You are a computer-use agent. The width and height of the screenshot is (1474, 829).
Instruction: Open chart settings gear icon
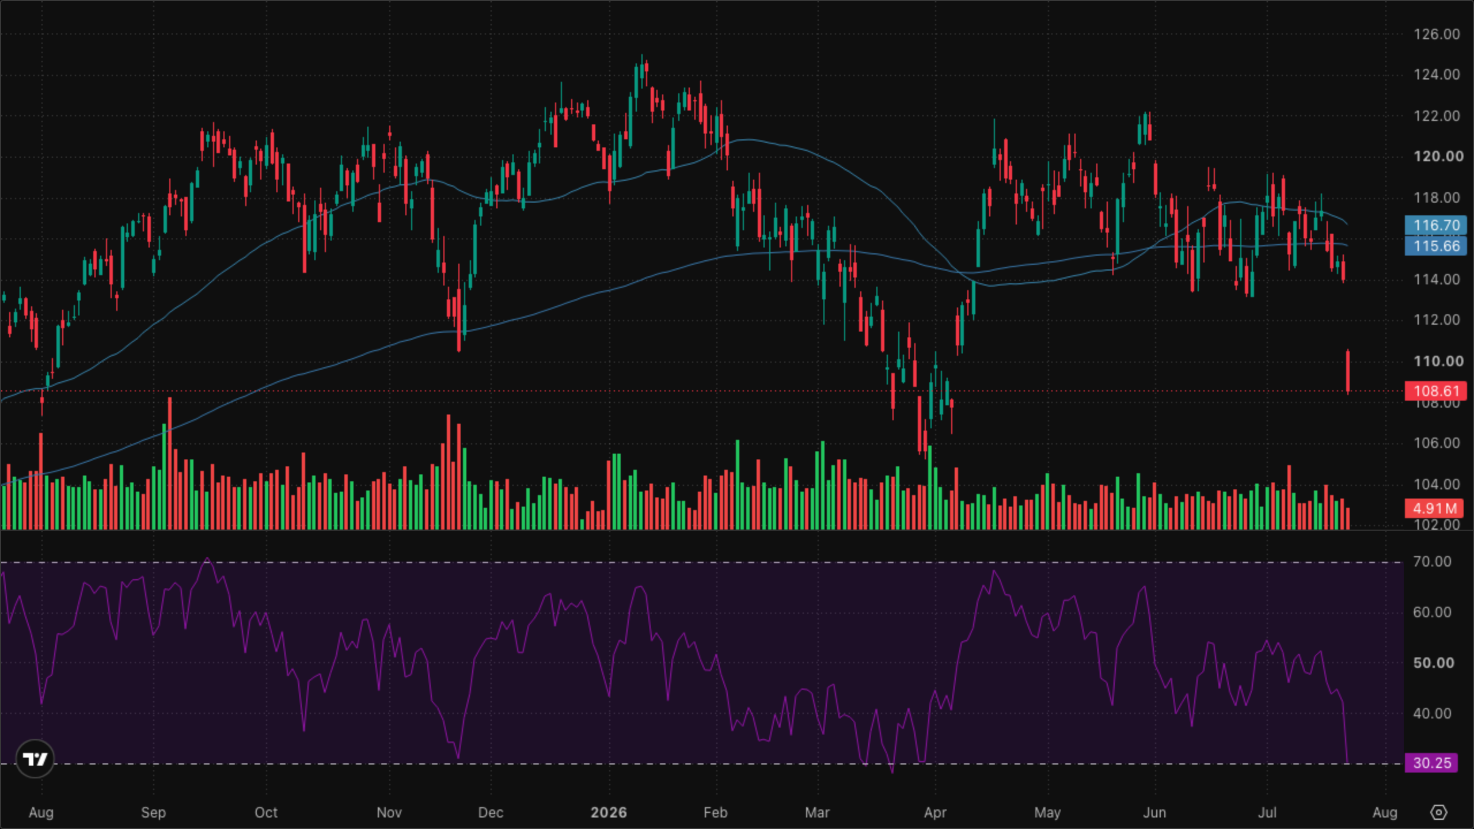tap(1438, 812)
